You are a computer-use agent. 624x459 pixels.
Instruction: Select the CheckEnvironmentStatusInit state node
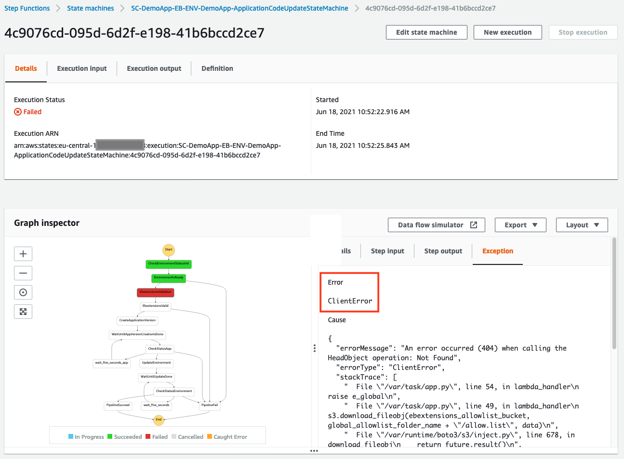(169, 264)
